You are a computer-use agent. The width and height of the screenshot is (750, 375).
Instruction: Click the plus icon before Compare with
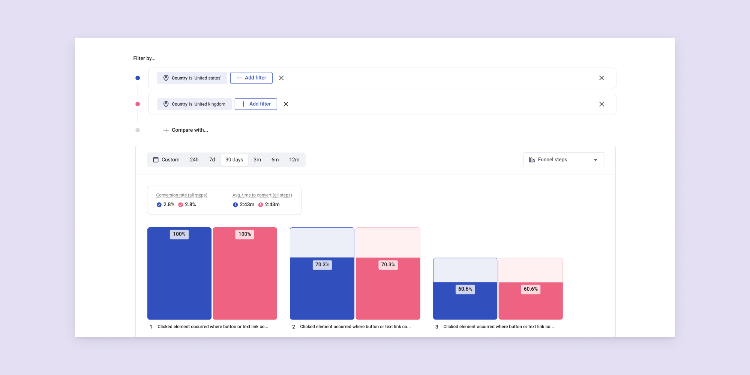(166, 130)
